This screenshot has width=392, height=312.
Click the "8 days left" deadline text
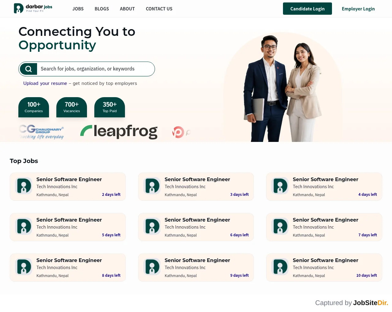click(111, 276)
